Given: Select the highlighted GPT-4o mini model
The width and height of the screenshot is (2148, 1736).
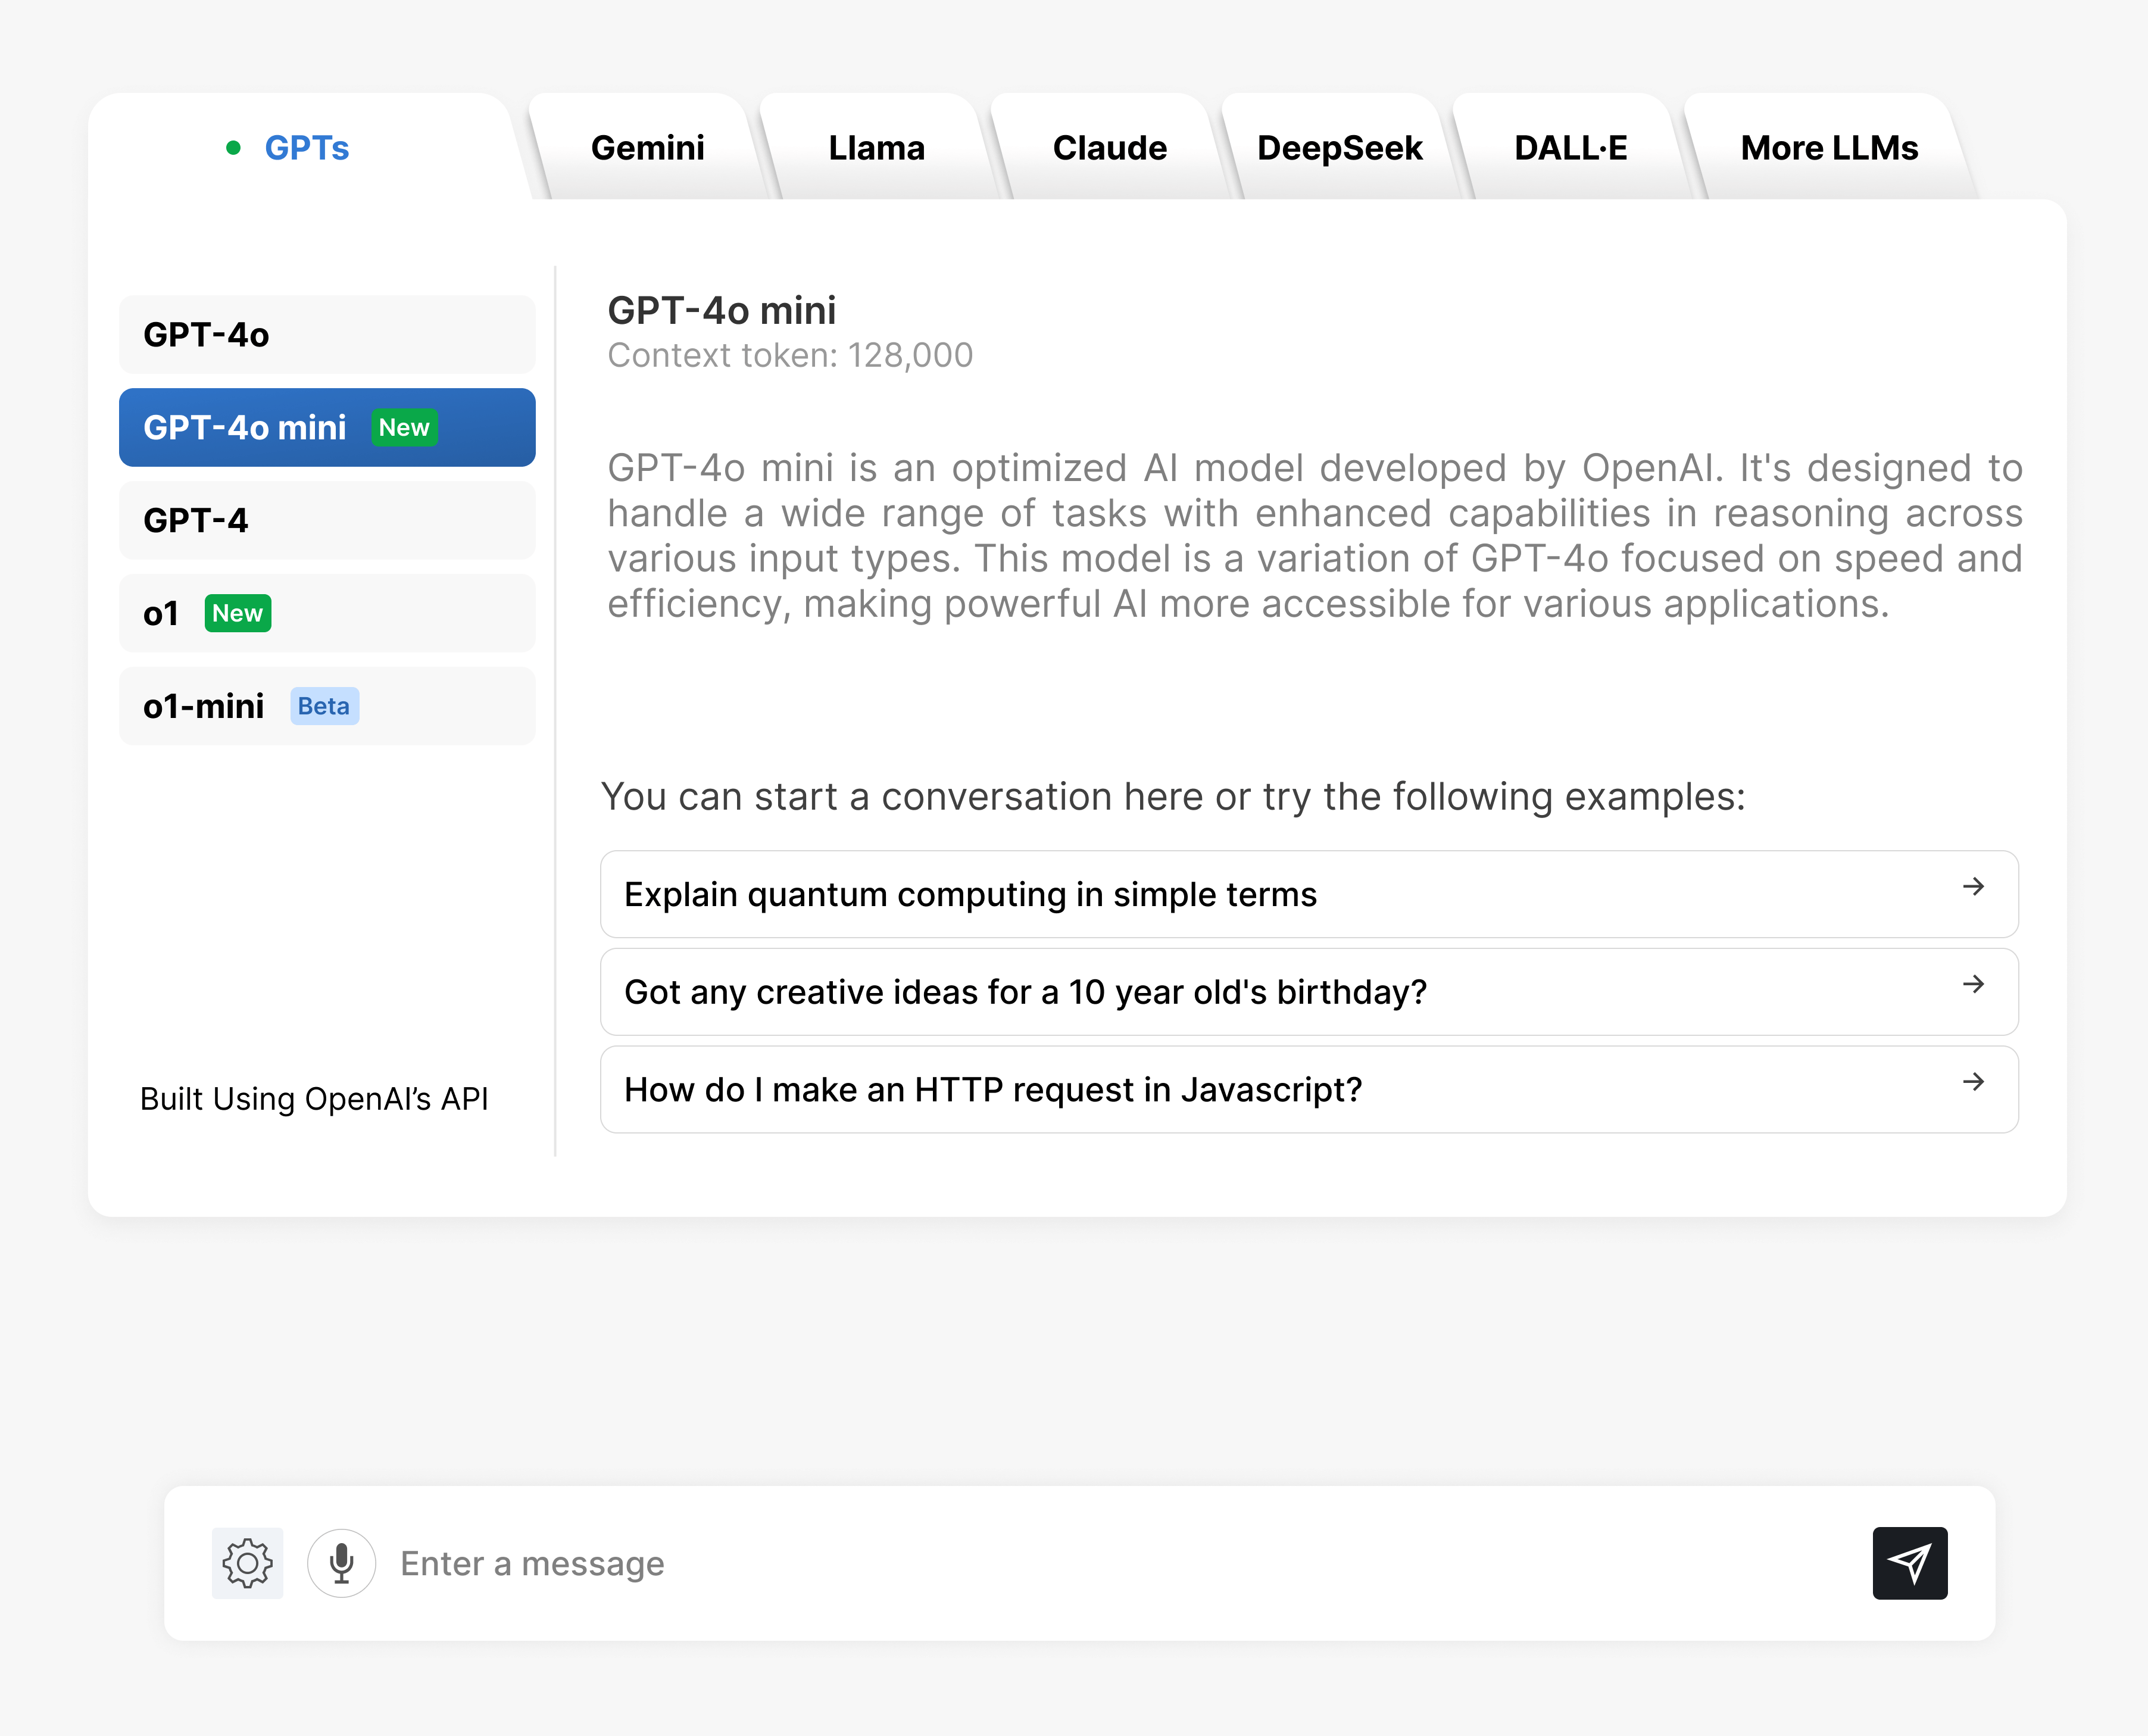Looking at the screenshot, I should coord(327,428).
